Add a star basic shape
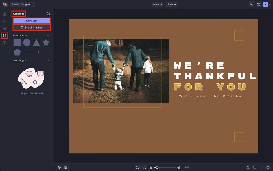The height and width of the screenshot is (171, 273). point(46,42)
